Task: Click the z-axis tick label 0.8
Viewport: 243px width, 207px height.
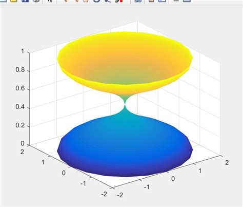Action: (x=20, y=70)
